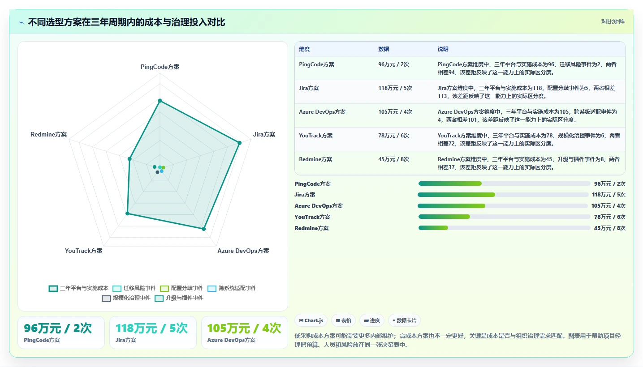Click the Jira方案 radar axis label

[264, 134]
